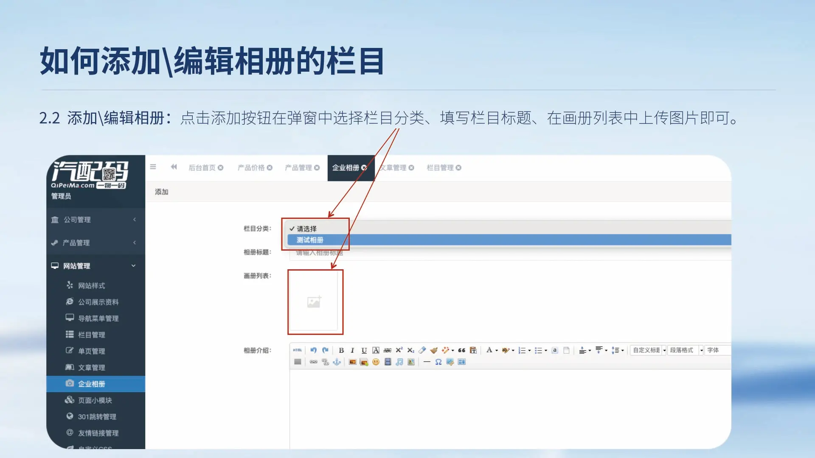Click multi-image upload icon
815x458 pixels.
click(x=364, y=362)
